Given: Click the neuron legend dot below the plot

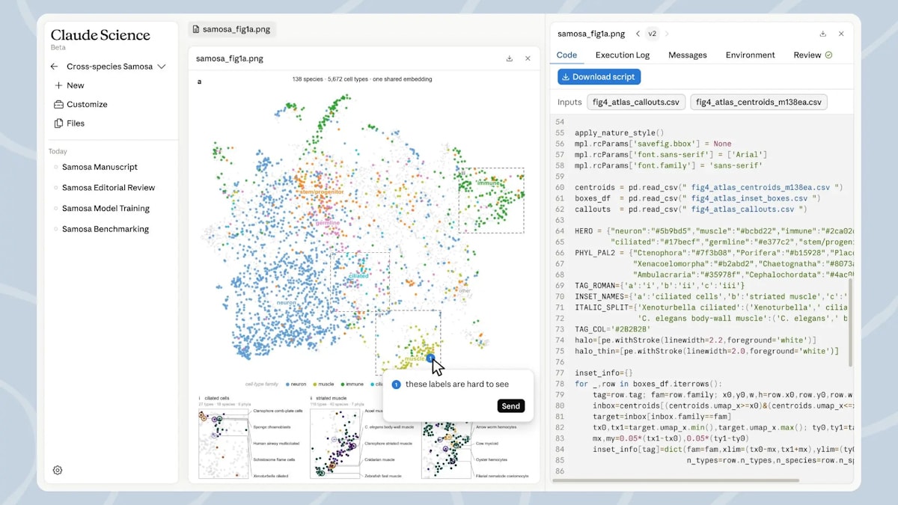Looking at the screenshot, I should pos(289,384).
